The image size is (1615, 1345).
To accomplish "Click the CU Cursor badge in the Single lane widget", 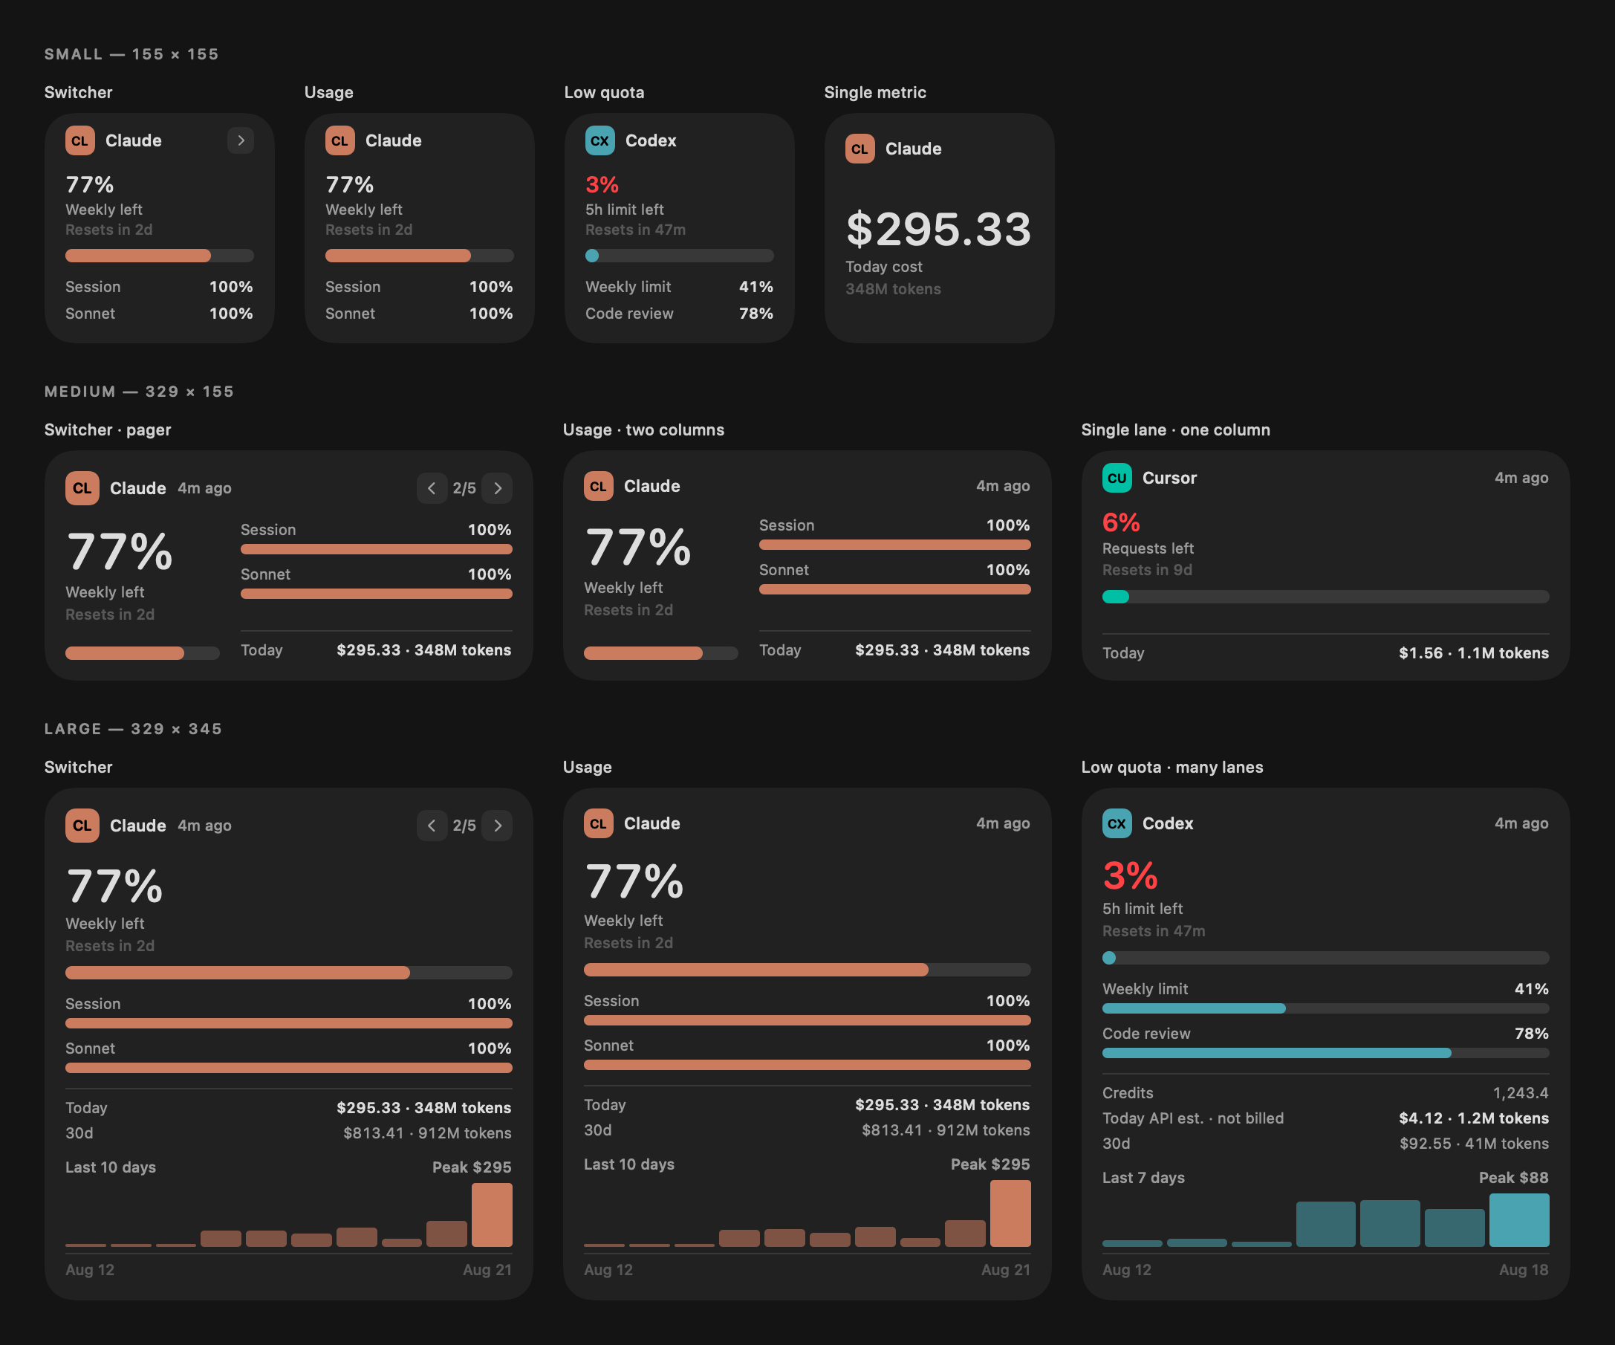I will [x=1117, y=478].
